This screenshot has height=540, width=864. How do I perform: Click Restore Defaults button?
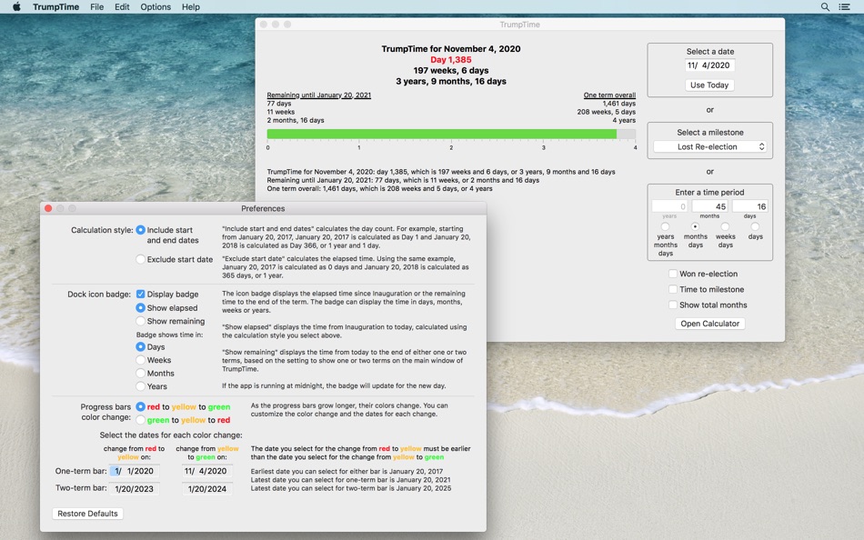point(87,514)
